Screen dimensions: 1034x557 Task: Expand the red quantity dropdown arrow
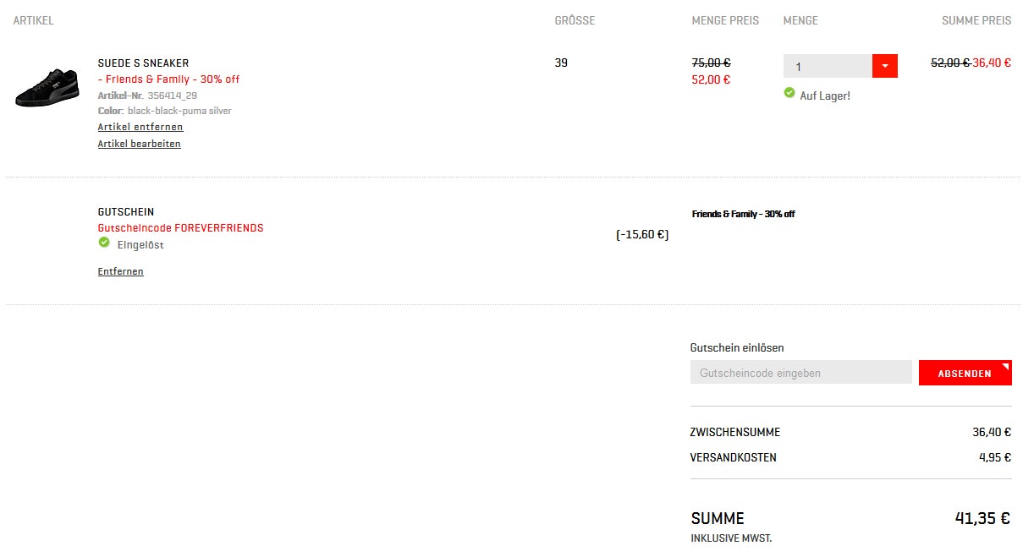[x=884, y=66]
